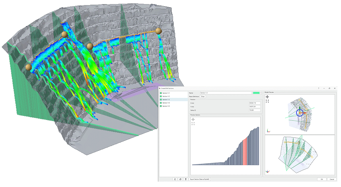
Task: Click the duplicate section icon button
Action: click(180, 179)
